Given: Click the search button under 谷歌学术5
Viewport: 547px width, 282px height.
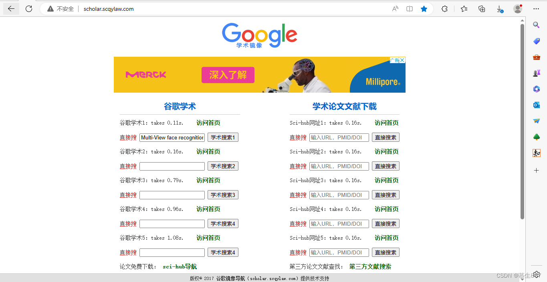Looking at the screenshot, I should coord(223,252).
